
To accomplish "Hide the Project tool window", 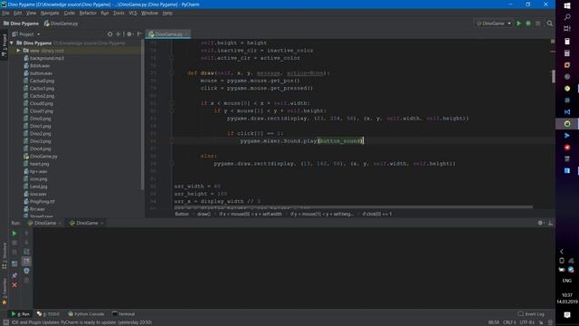I will (139, 34).
